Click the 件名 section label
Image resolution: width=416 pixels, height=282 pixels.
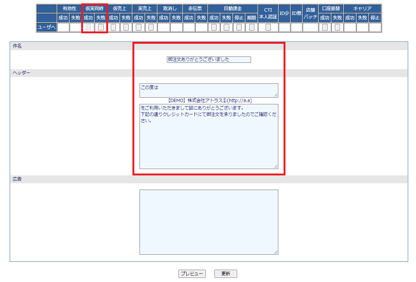(17, 46)
